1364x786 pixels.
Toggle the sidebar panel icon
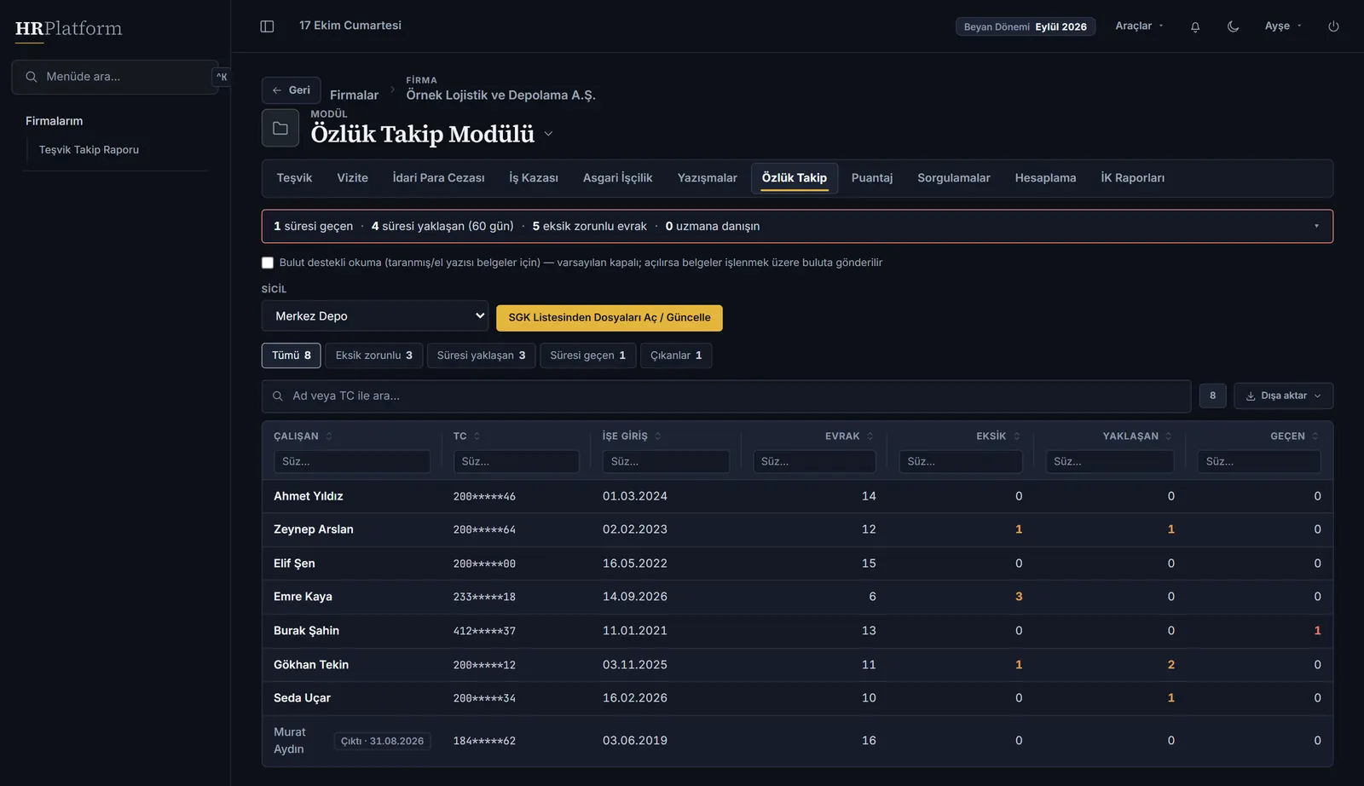tap(267, 26)
